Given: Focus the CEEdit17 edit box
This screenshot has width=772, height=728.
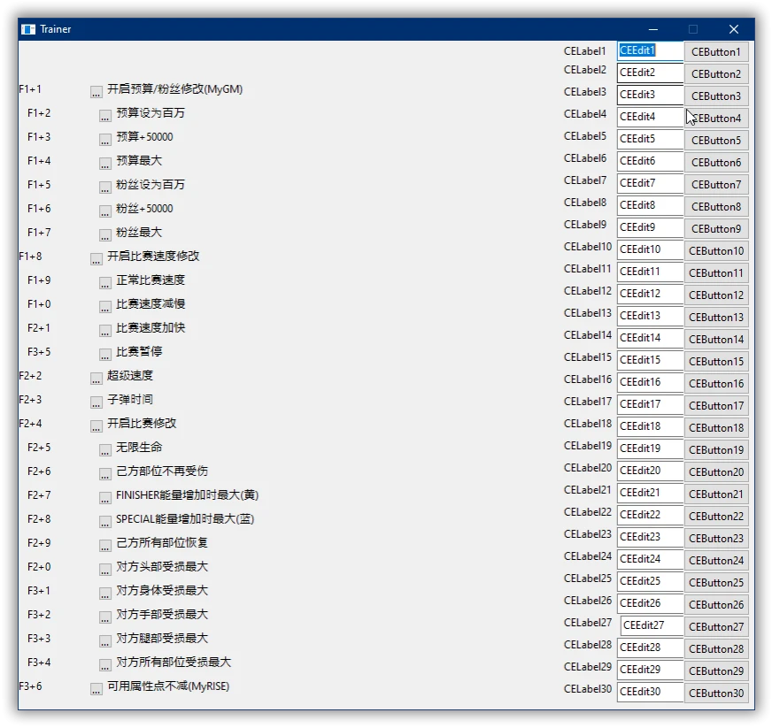Looking at the screenshot, I should (x=651, y=405).
